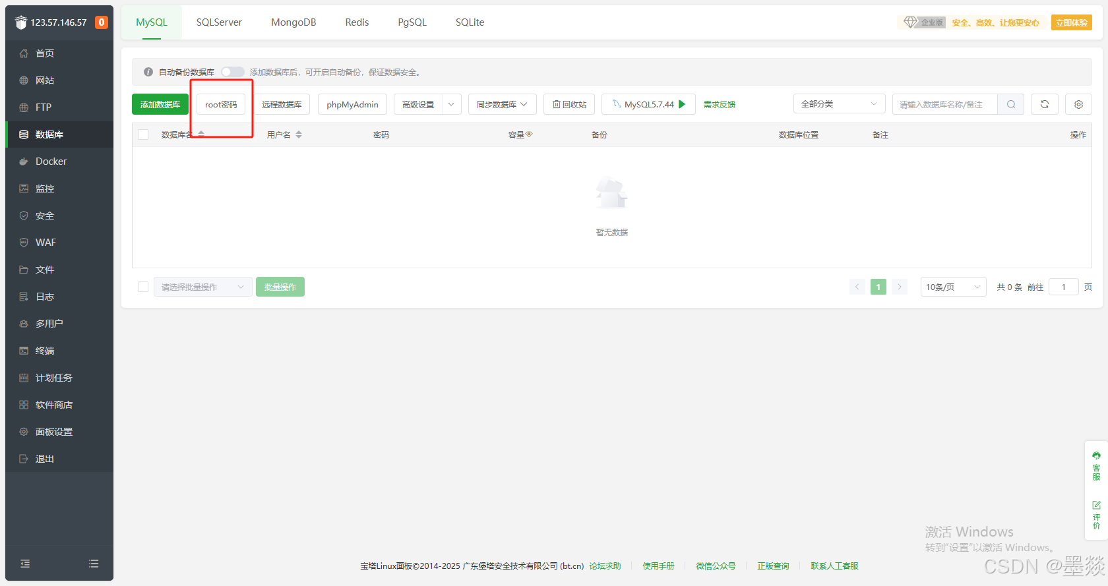This screenshot has height=586, width=1108.
Task: Switch to MySQL tab
Action: click(152, 22)
